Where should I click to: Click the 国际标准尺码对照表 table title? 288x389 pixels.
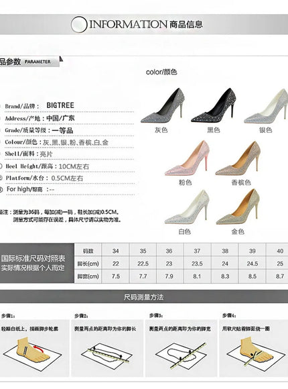(33, 258)
